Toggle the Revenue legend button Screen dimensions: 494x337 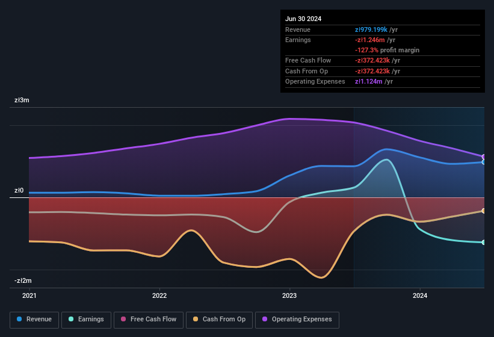click(x=34, y=320)
